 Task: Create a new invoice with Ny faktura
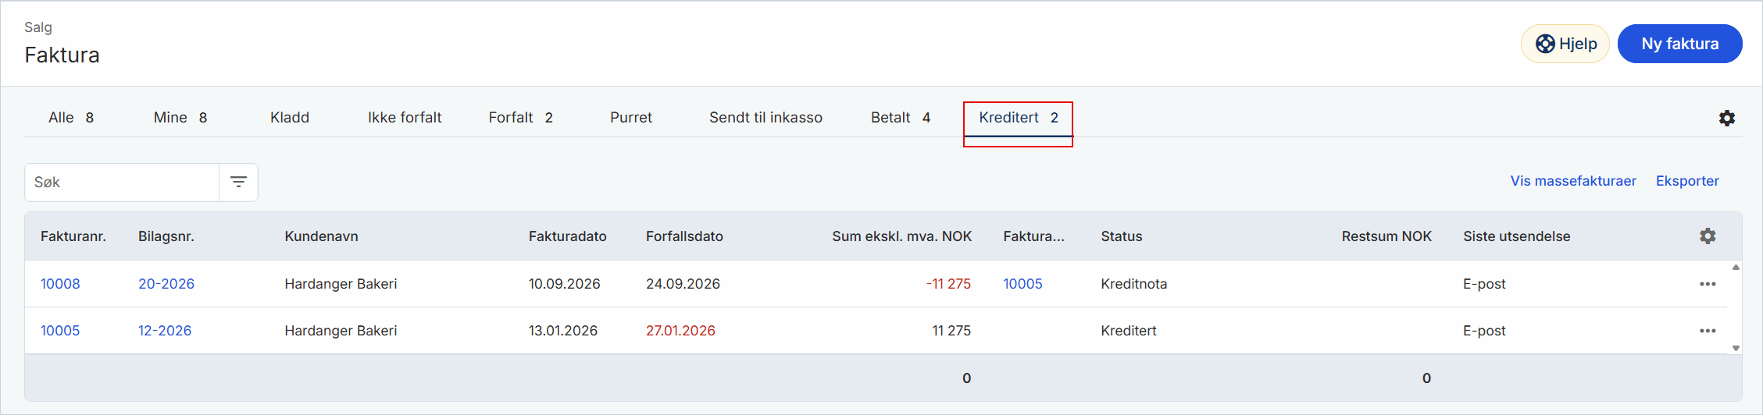(1679, 44)
